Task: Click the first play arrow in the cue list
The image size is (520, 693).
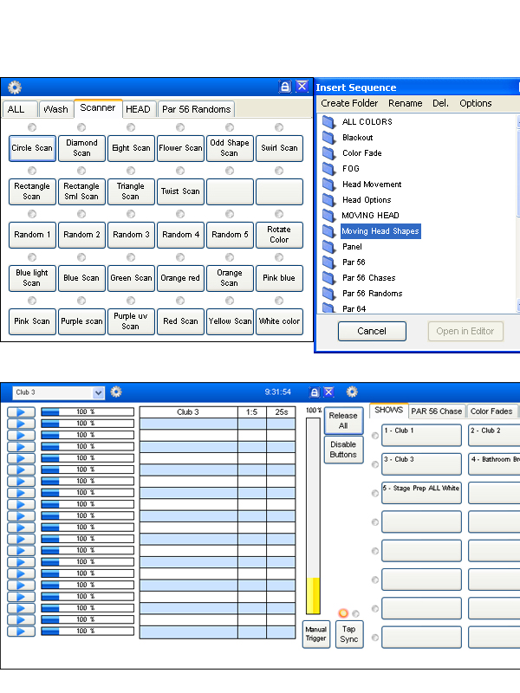Action: coord(21,412)
